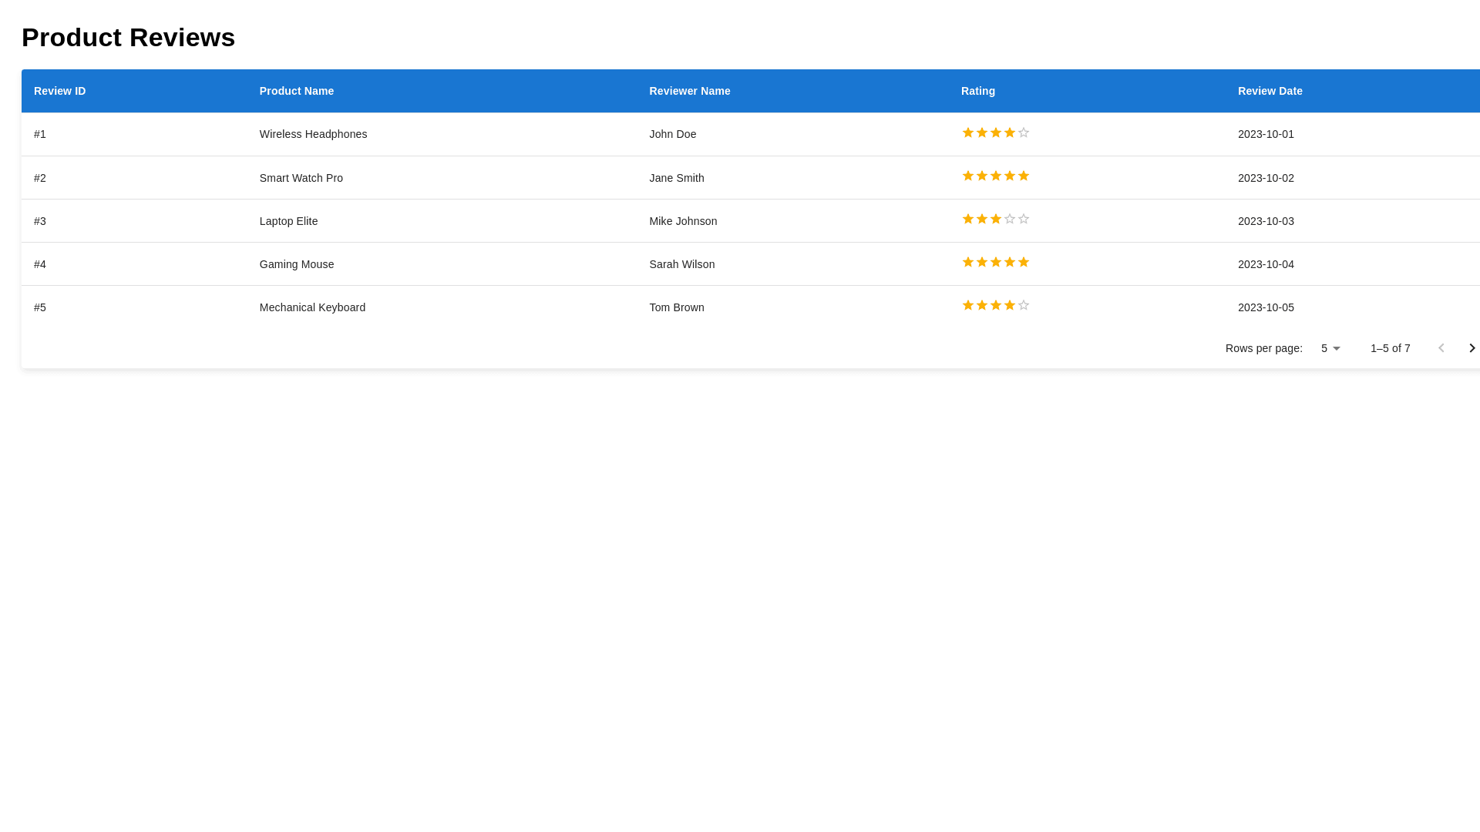Sort by Product Name column header
This screenshot has height=832, width=1480.
[296, 91]
